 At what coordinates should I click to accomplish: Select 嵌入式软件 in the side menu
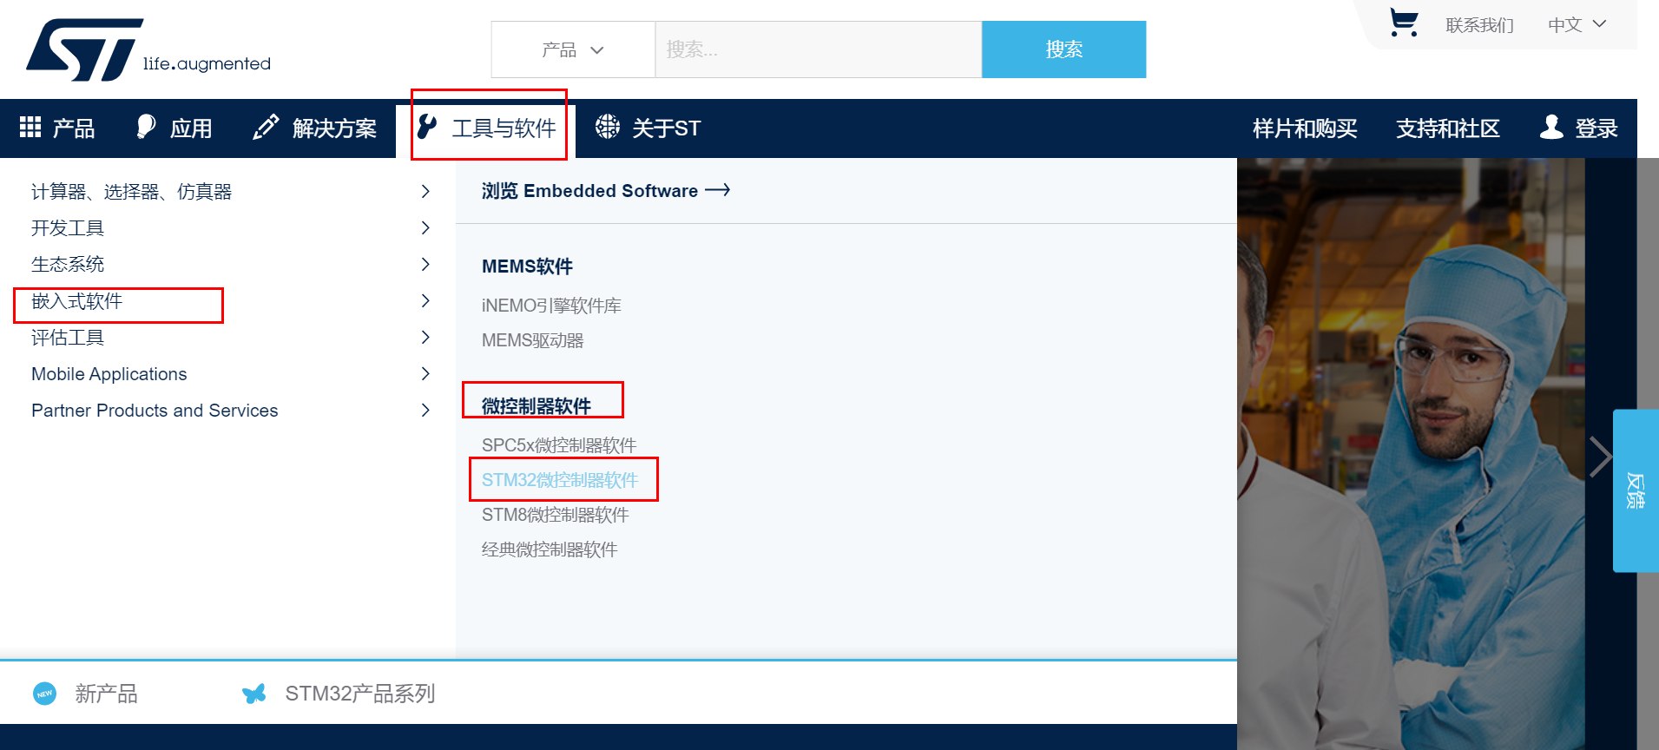[x=77, y=301]
